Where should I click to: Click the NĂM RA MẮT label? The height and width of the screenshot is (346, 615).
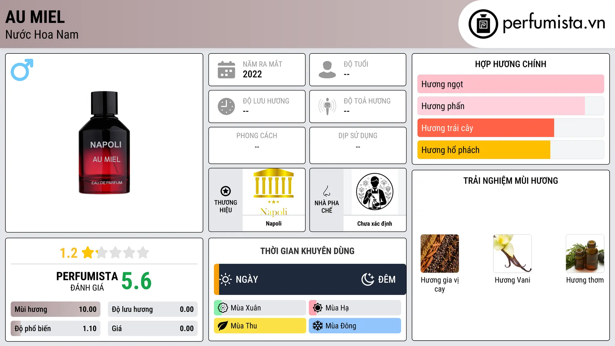point(262,64)
